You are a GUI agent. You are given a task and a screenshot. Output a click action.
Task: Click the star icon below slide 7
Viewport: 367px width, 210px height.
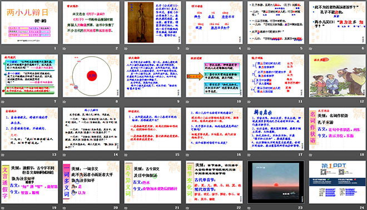coord(3,102)
